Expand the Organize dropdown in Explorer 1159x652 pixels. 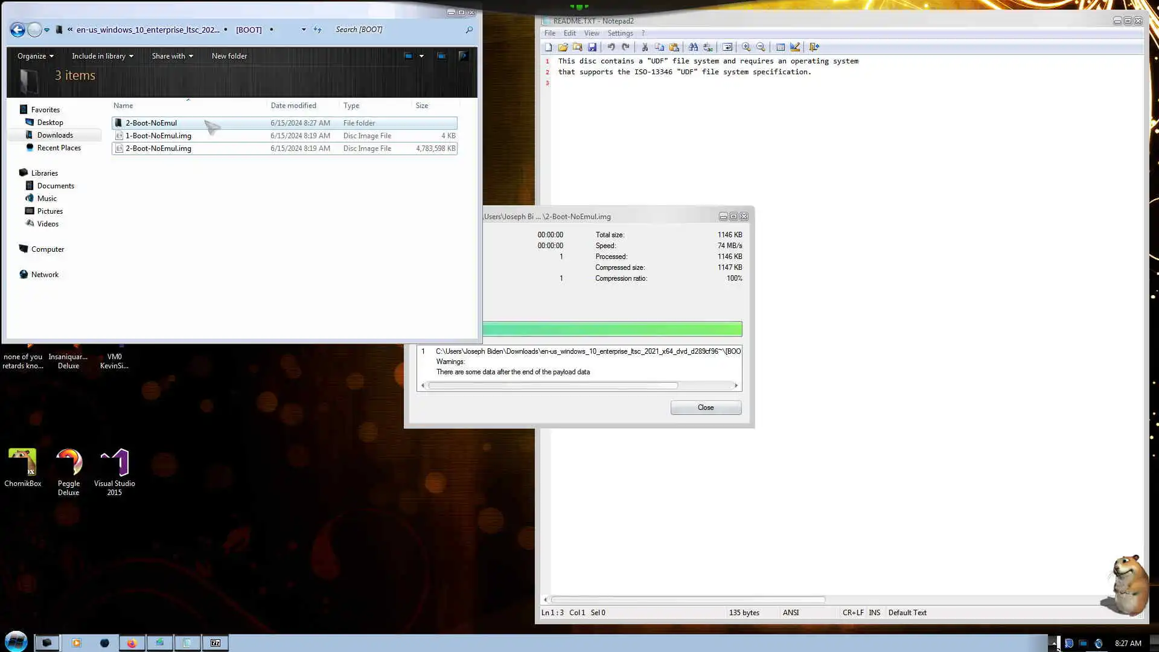point(35,56)
